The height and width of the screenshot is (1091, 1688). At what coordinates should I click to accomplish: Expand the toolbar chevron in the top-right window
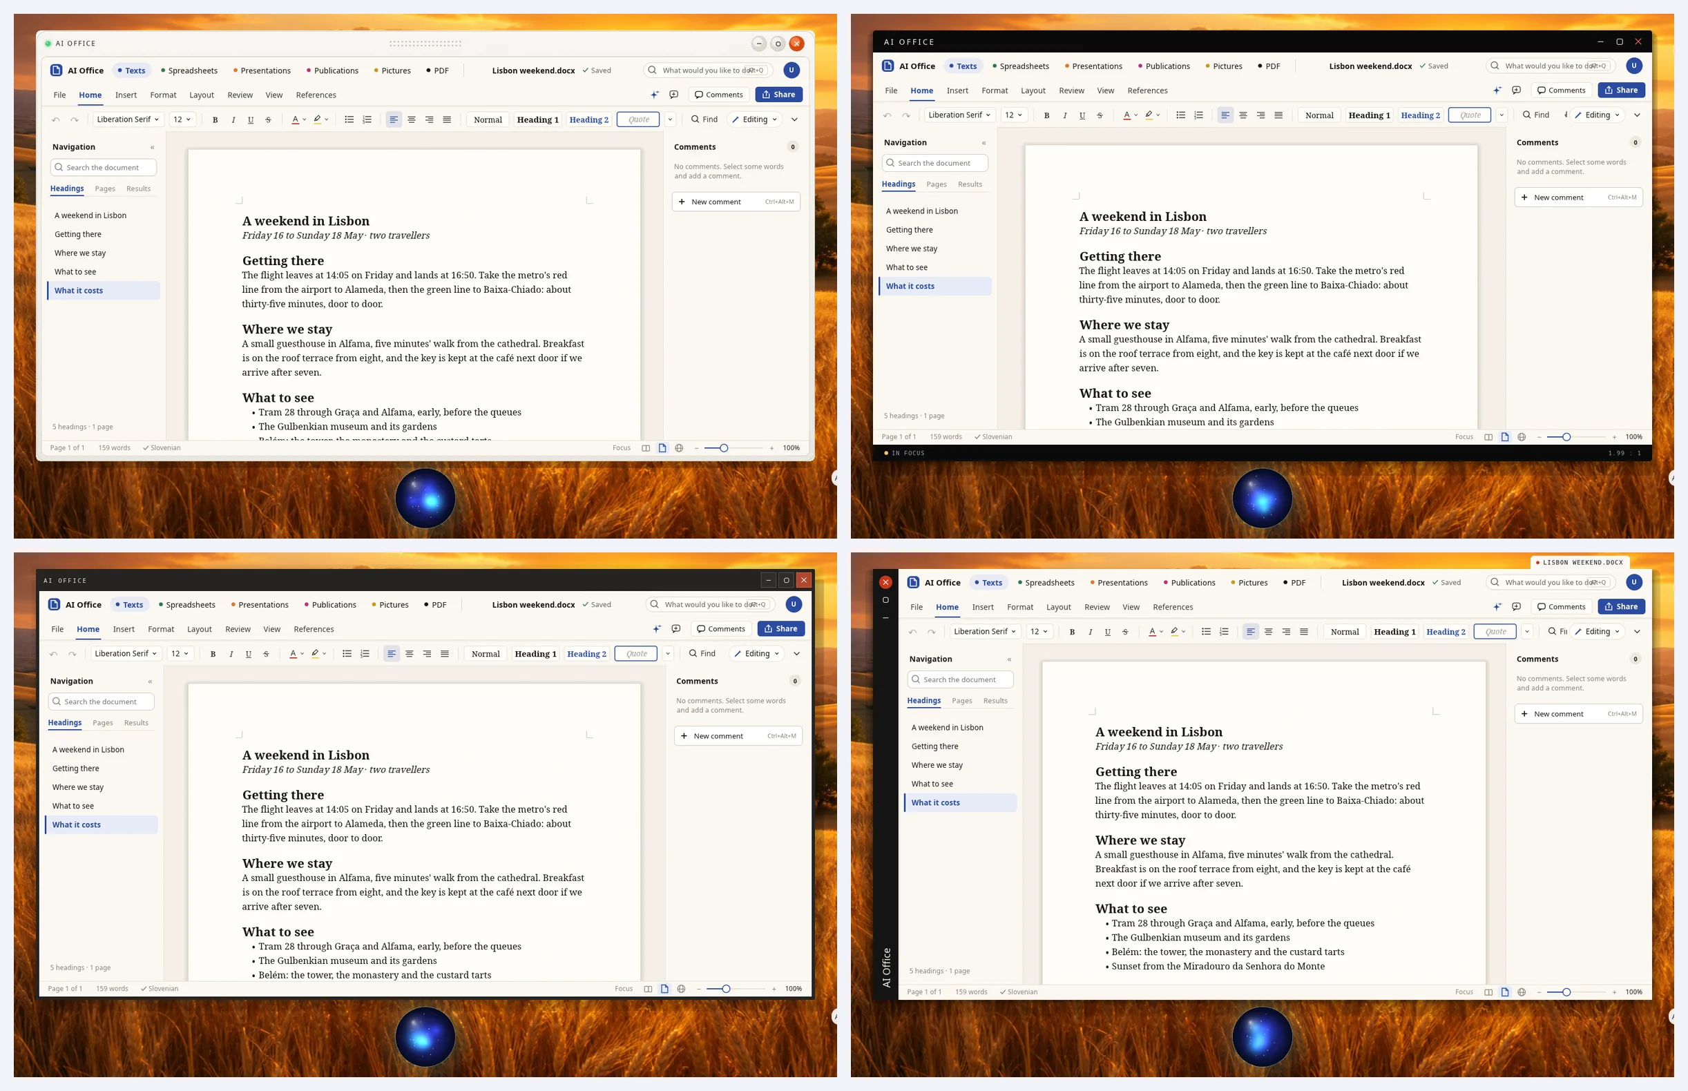pyautogui.click(x=1637, y=115)
